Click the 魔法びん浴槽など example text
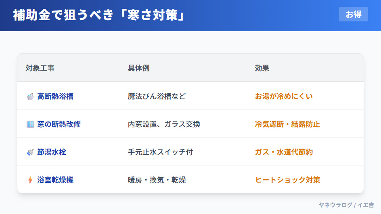The image size is (381, 214). coord(157,97)
